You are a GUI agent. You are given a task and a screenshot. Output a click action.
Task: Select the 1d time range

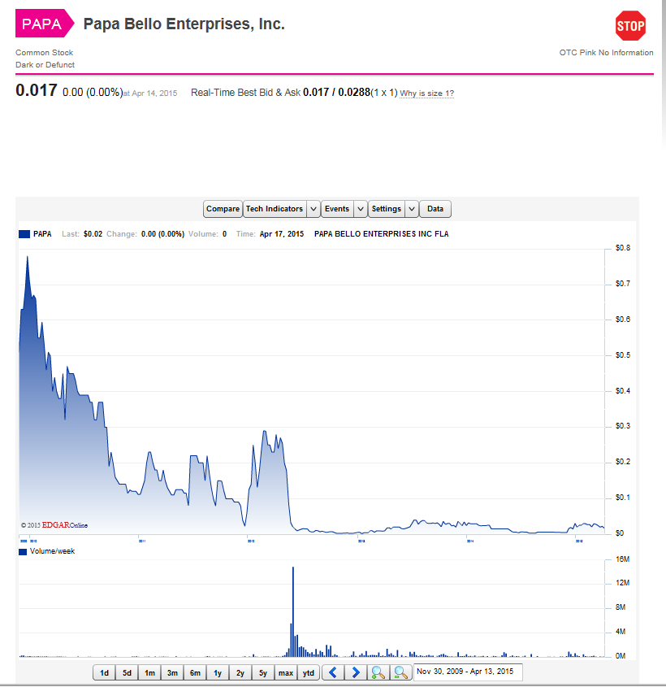(x=104, y=672)
